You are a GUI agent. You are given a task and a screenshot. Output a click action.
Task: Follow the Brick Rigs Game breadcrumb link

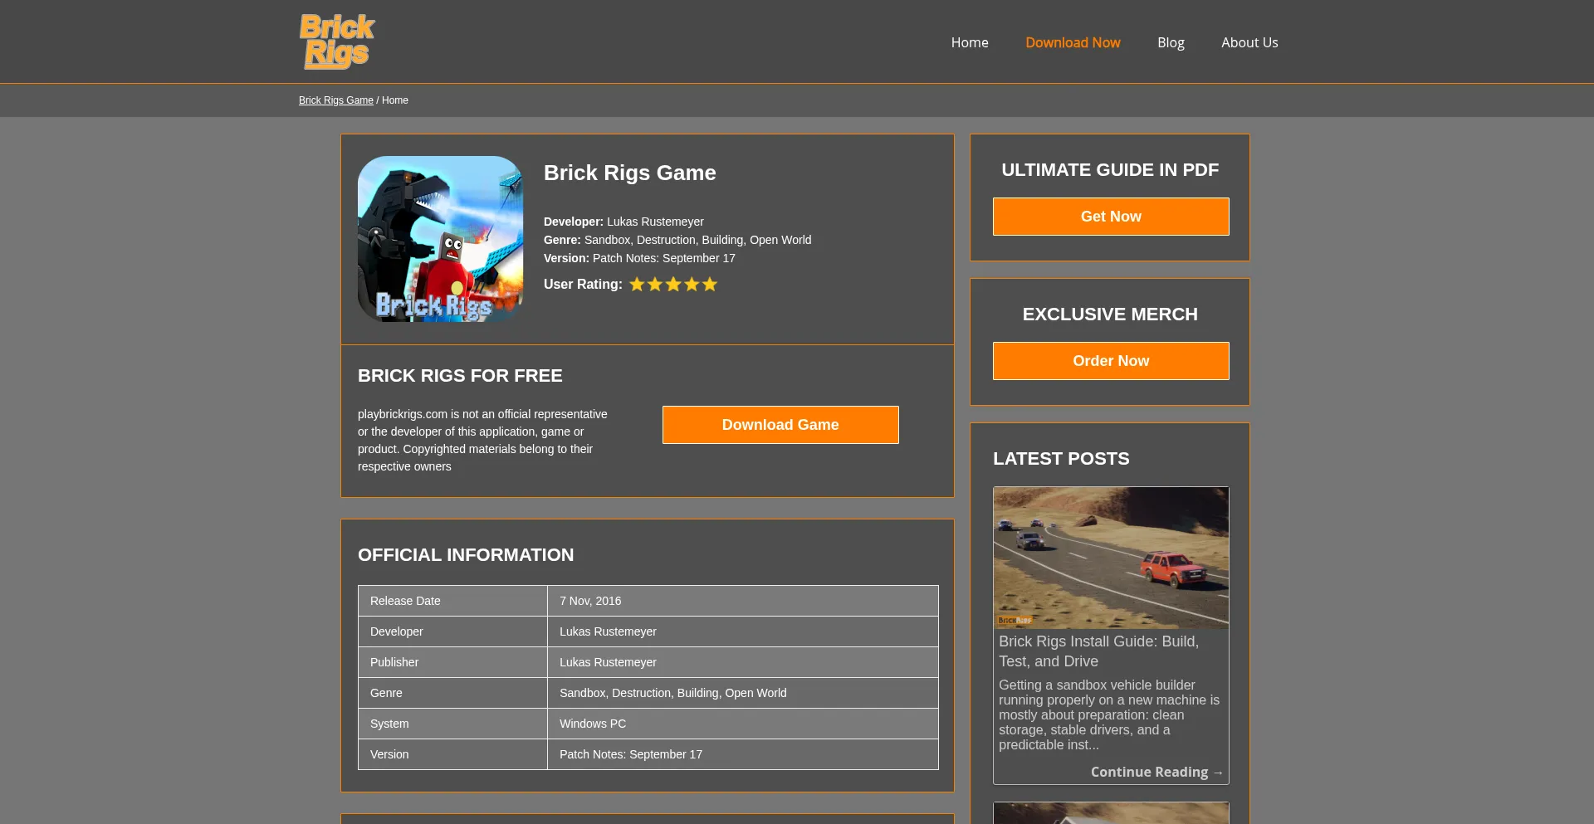pyautogui.click(x=336, y=100)
